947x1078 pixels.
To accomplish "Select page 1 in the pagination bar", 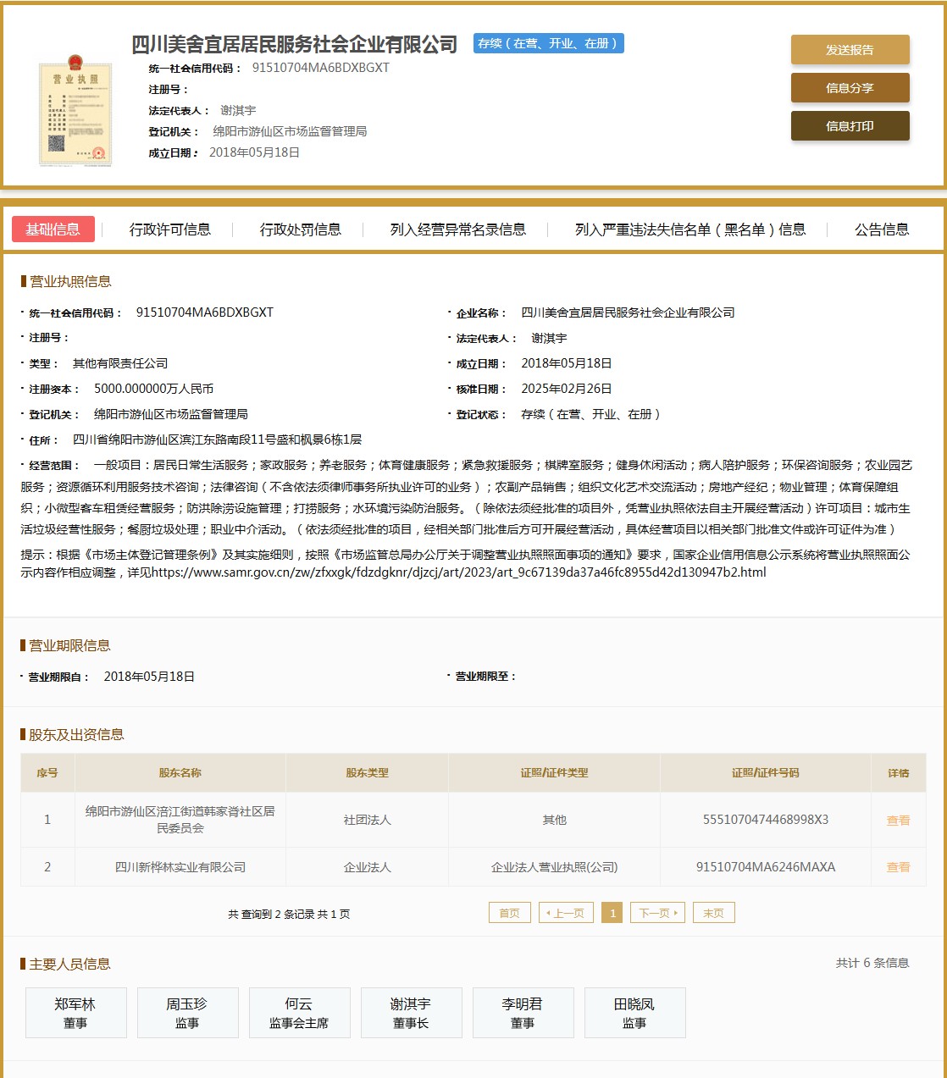I will click(612, 912).
